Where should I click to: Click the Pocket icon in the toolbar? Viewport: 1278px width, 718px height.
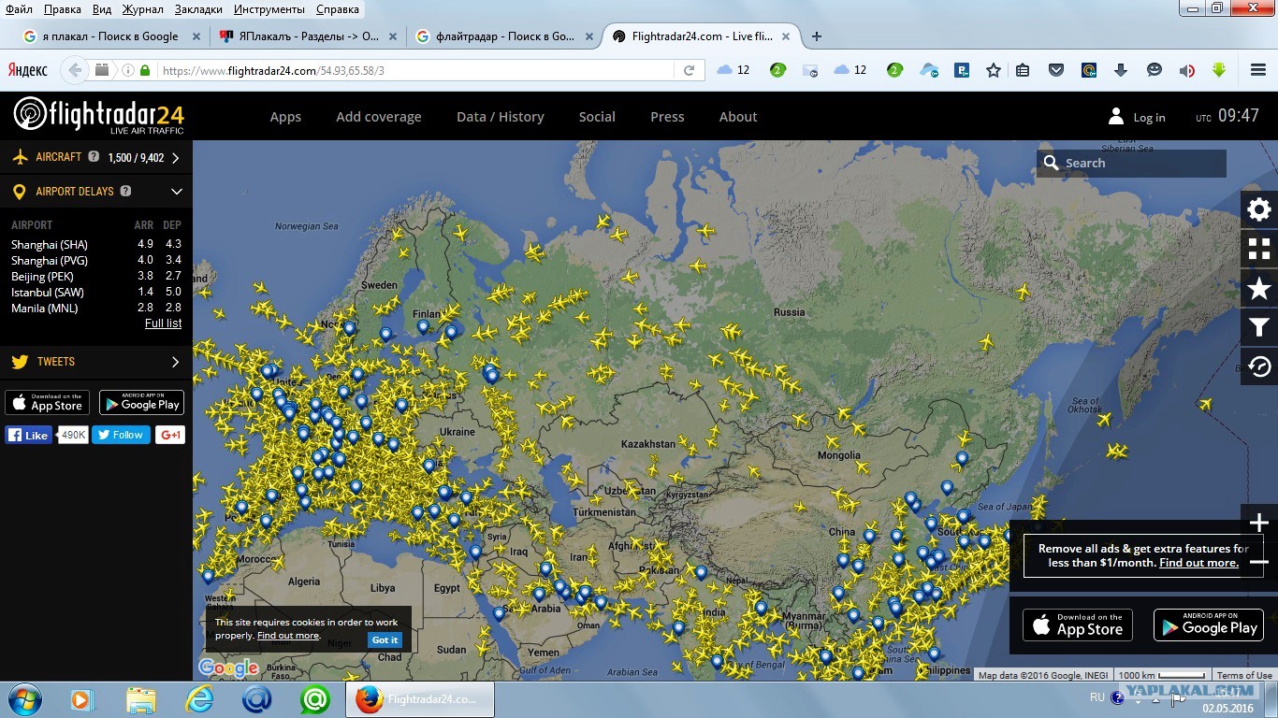pos(1056,70)
